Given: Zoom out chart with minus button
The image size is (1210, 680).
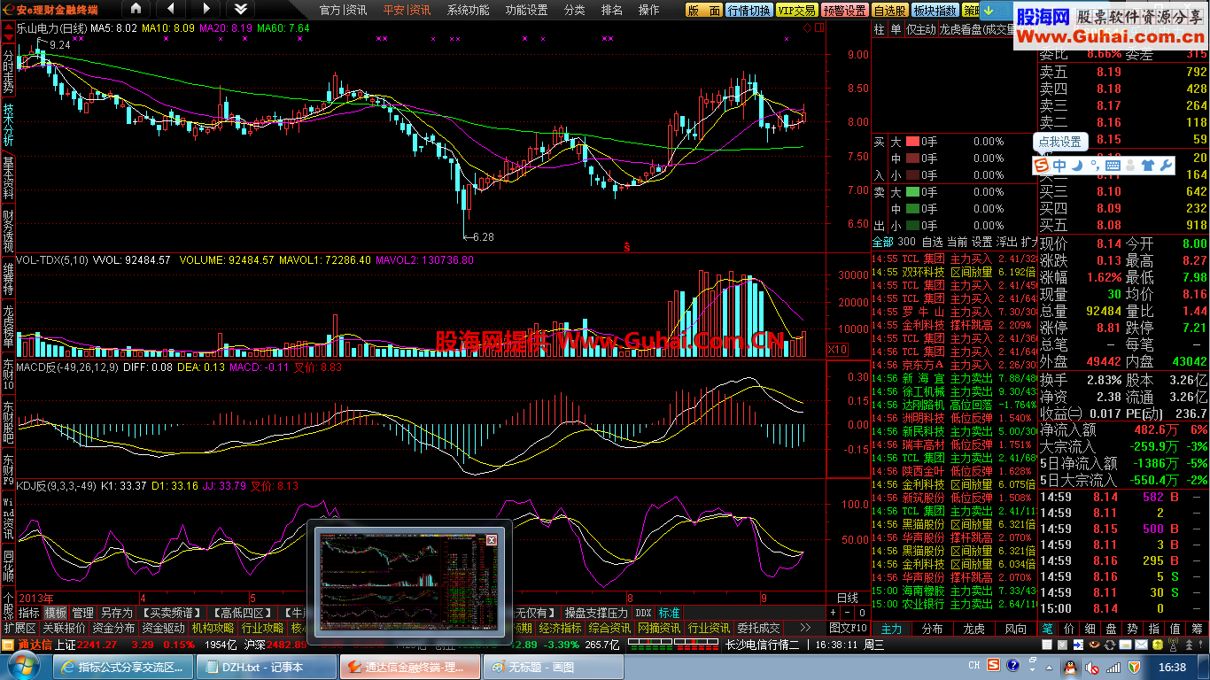Looking at the screenshot, I should (847, 613).
